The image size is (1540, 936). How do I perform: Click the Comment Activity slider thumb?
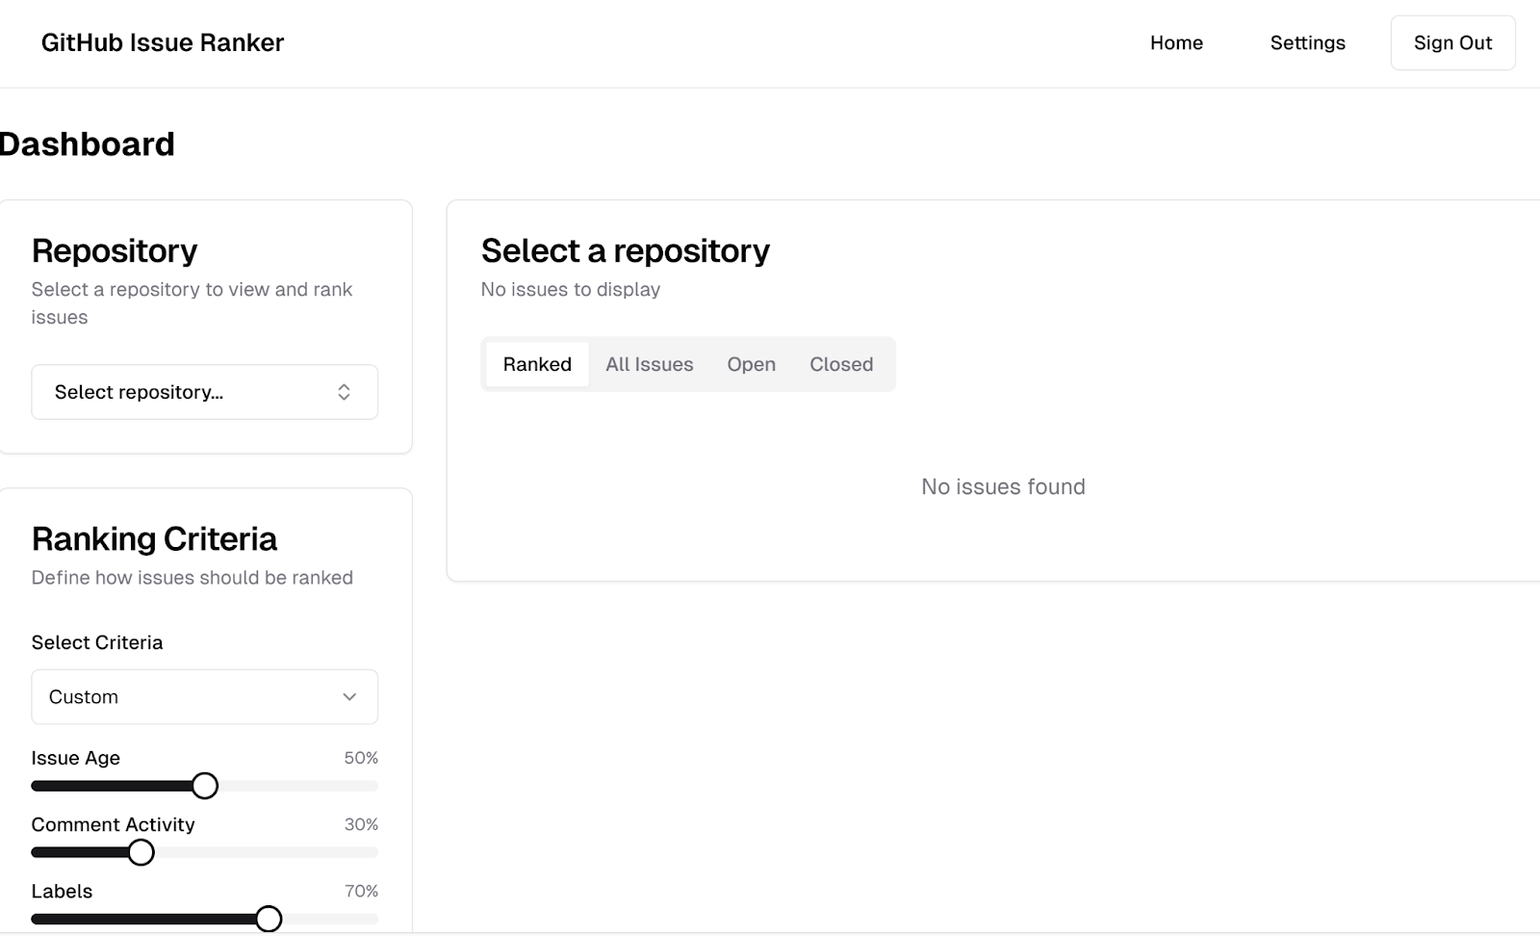(141, 852)
